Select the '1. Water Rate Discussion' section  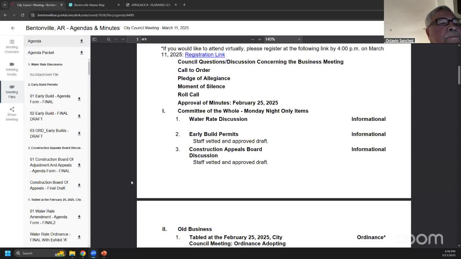[45, 64]
